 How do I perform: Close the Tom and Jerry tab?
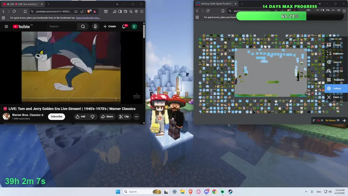coord(42,4)
